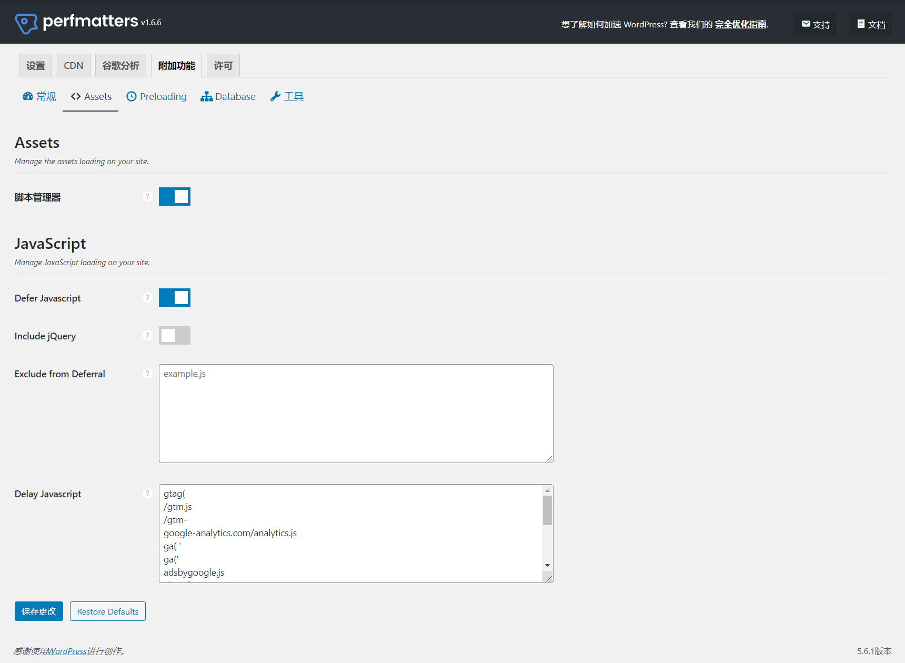The image size is (905, 663).
Task: Click the sitemap icon beside Database
Action: coord(206,96)
